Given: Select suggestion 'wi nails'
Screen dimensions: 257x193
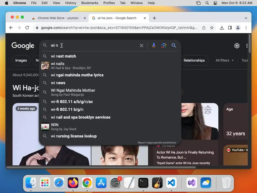Looking at the screenshot, I should [x=110, y=66].
